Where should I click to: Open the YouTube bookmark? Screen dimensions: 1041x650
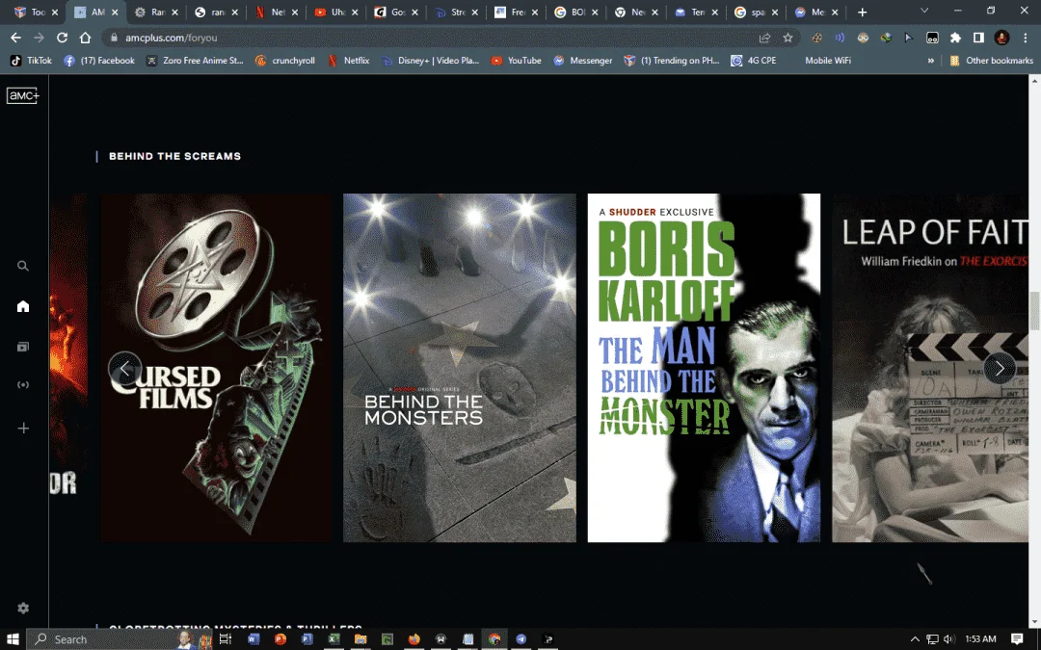(x=516, y=61)
